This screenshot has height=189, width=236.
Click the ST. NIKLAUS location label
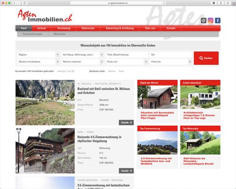84,84
